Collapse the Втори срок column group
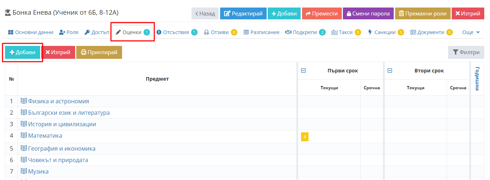This screenshot has width=490, height=180. [x=390, y=71]
